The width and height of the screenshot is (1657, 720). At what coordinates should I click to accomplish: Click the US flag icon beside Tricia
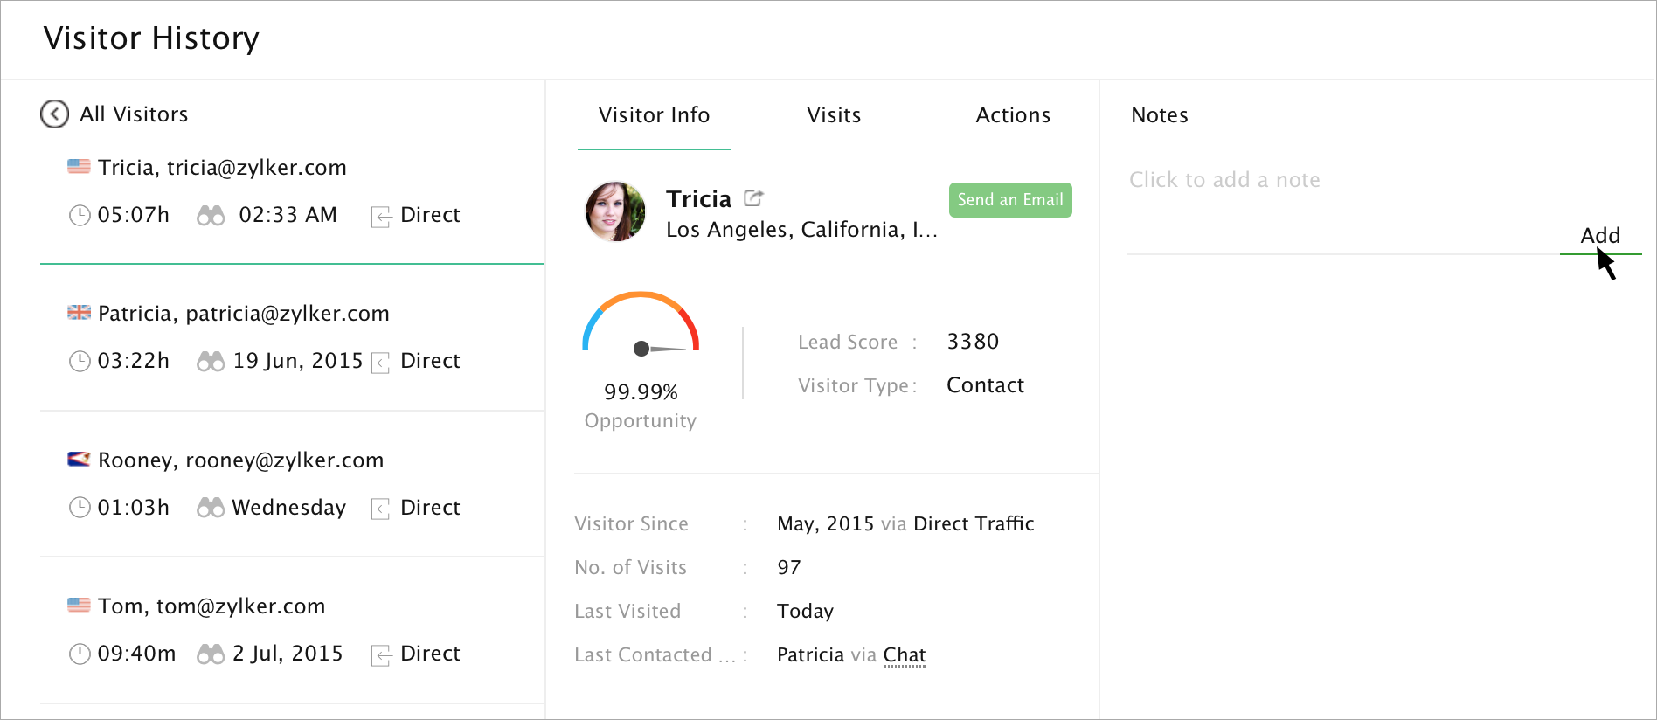coord(79,166)
